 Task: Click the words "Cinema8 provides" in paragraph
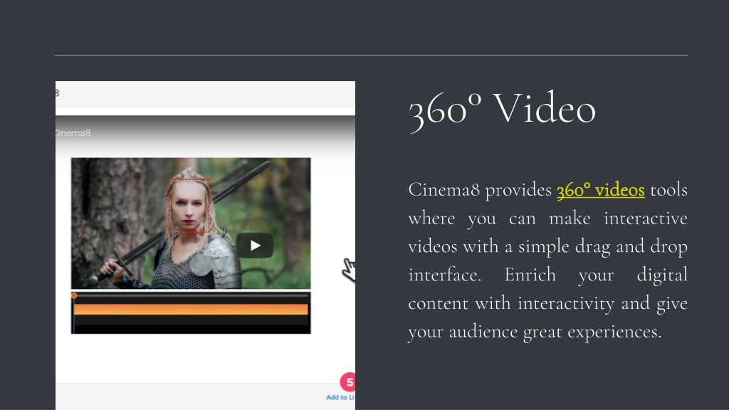(x=480, y=189)
